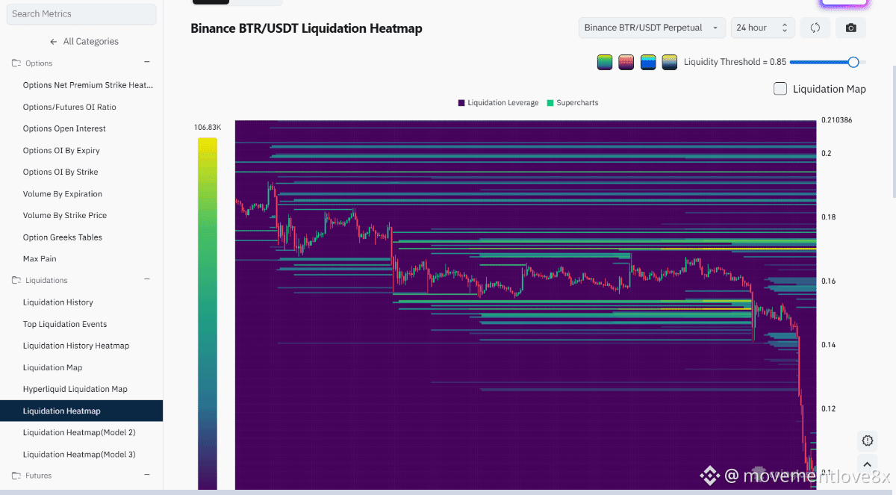Click the Liquidations category label

[46, 281]
